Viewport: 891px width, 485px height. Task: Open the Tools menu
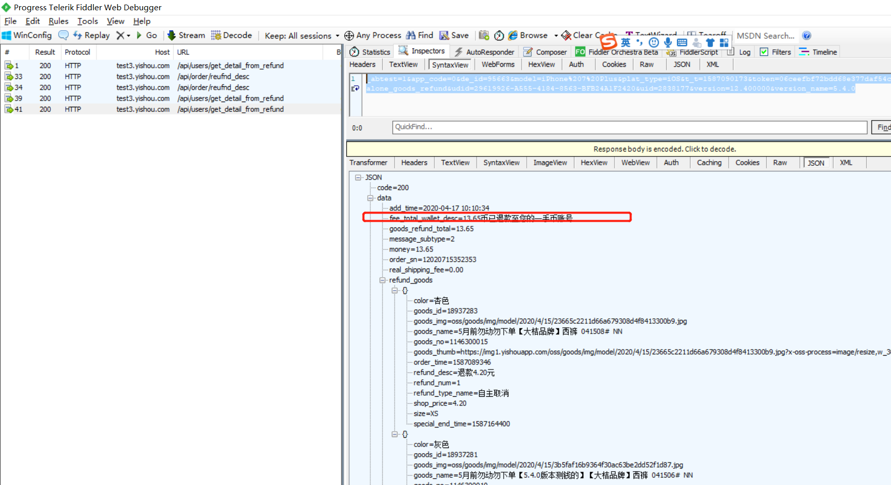[88, 21]
